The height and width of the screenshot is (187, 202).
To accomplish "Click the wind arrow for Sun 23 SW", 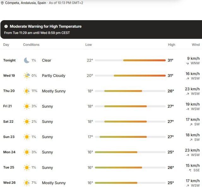I will click(191, 140).
